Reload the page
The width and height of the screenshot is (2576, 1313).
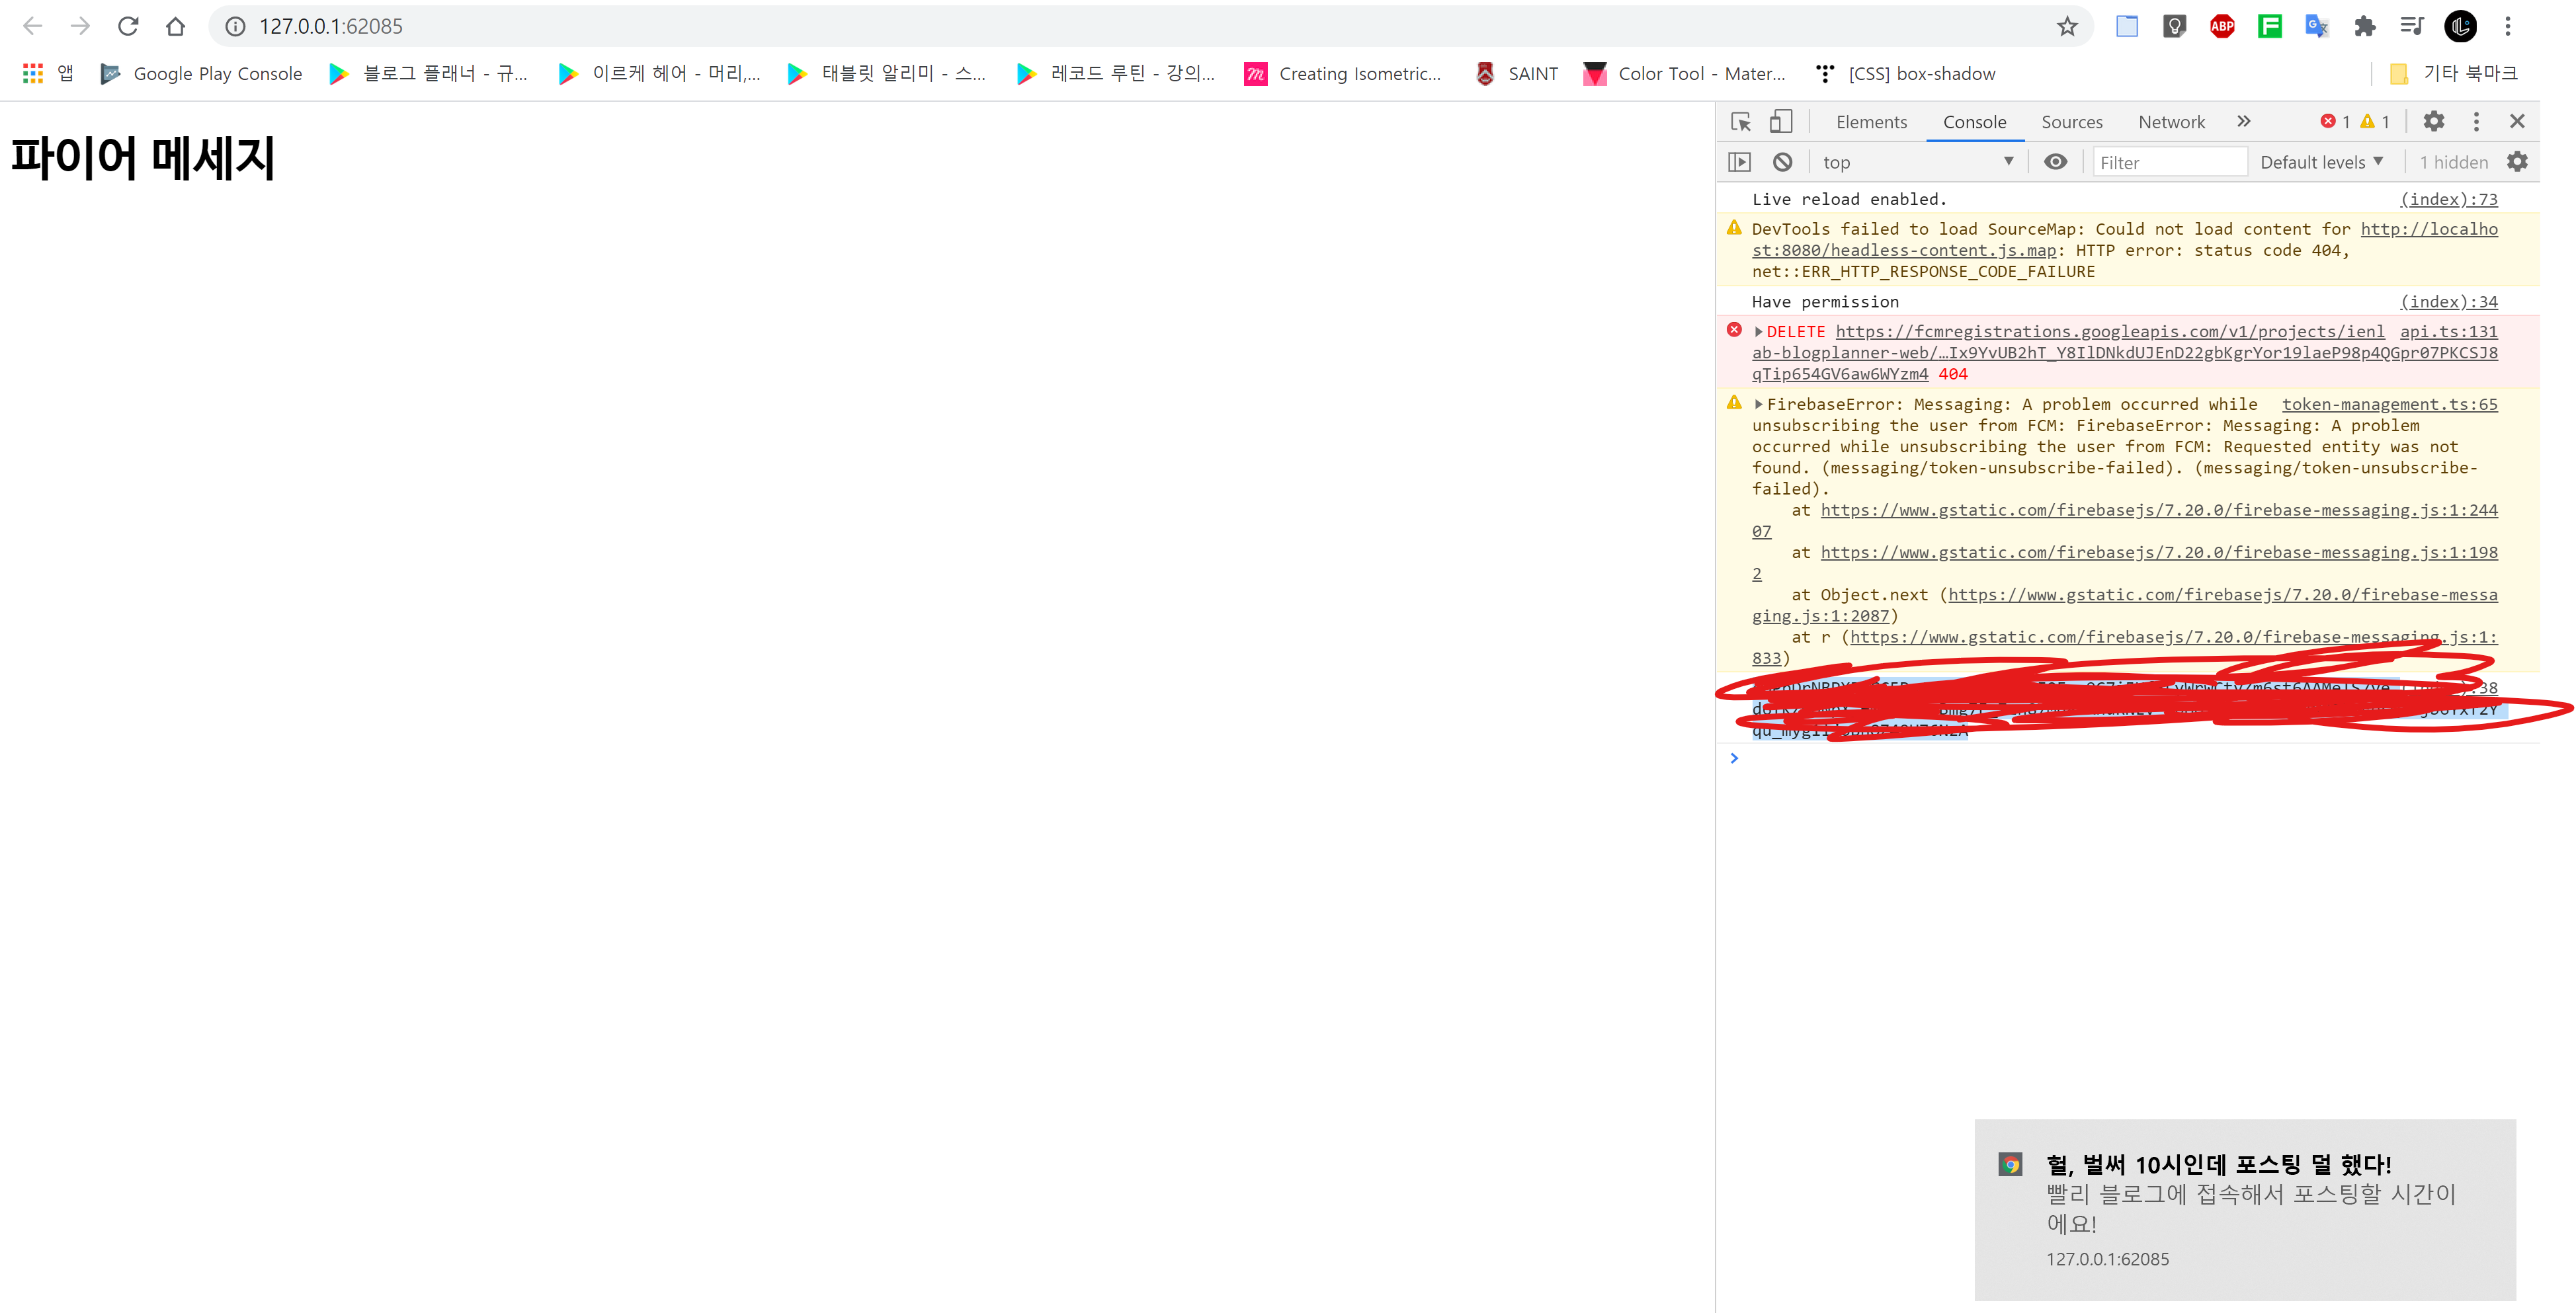(128, 26)
